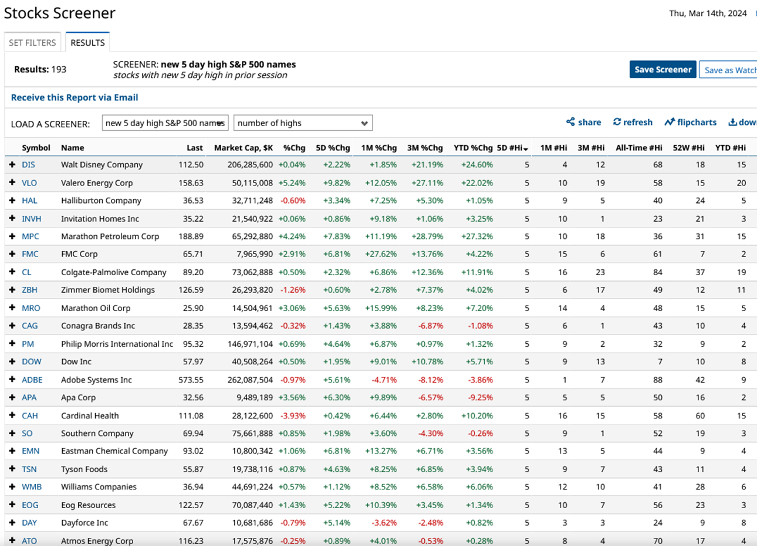Expand the DIS row plus icon

12,165
